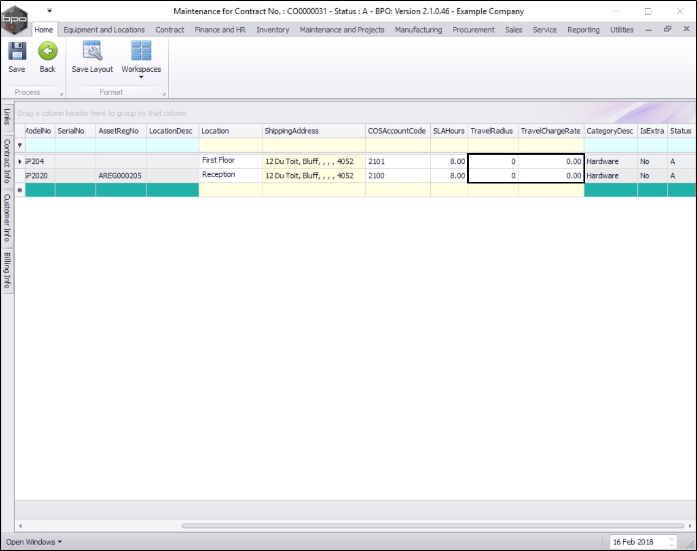
Task: Click the Save floppy disk icon
Action: pyautogui.click(x=17, y=51)
